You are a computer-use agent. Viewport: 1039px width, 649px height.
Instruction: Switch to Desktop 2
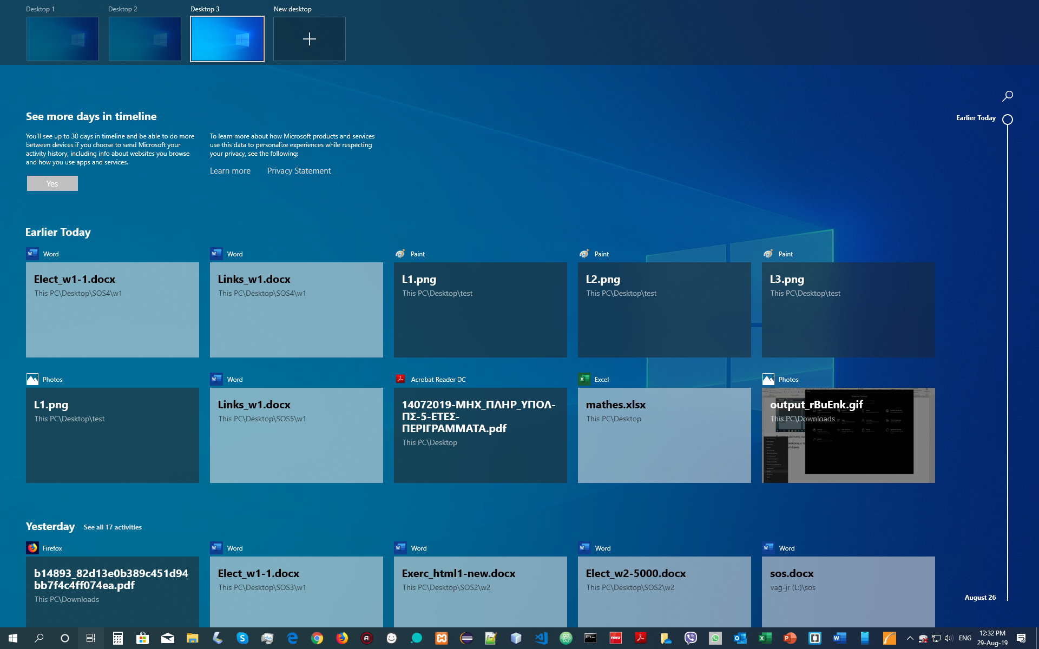click(144, 38)
